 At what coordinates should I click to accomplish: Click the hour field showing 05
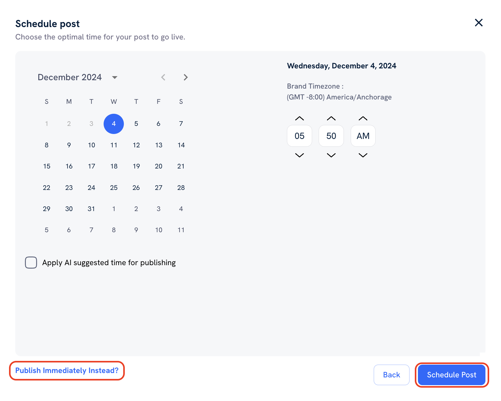point(299,136)
